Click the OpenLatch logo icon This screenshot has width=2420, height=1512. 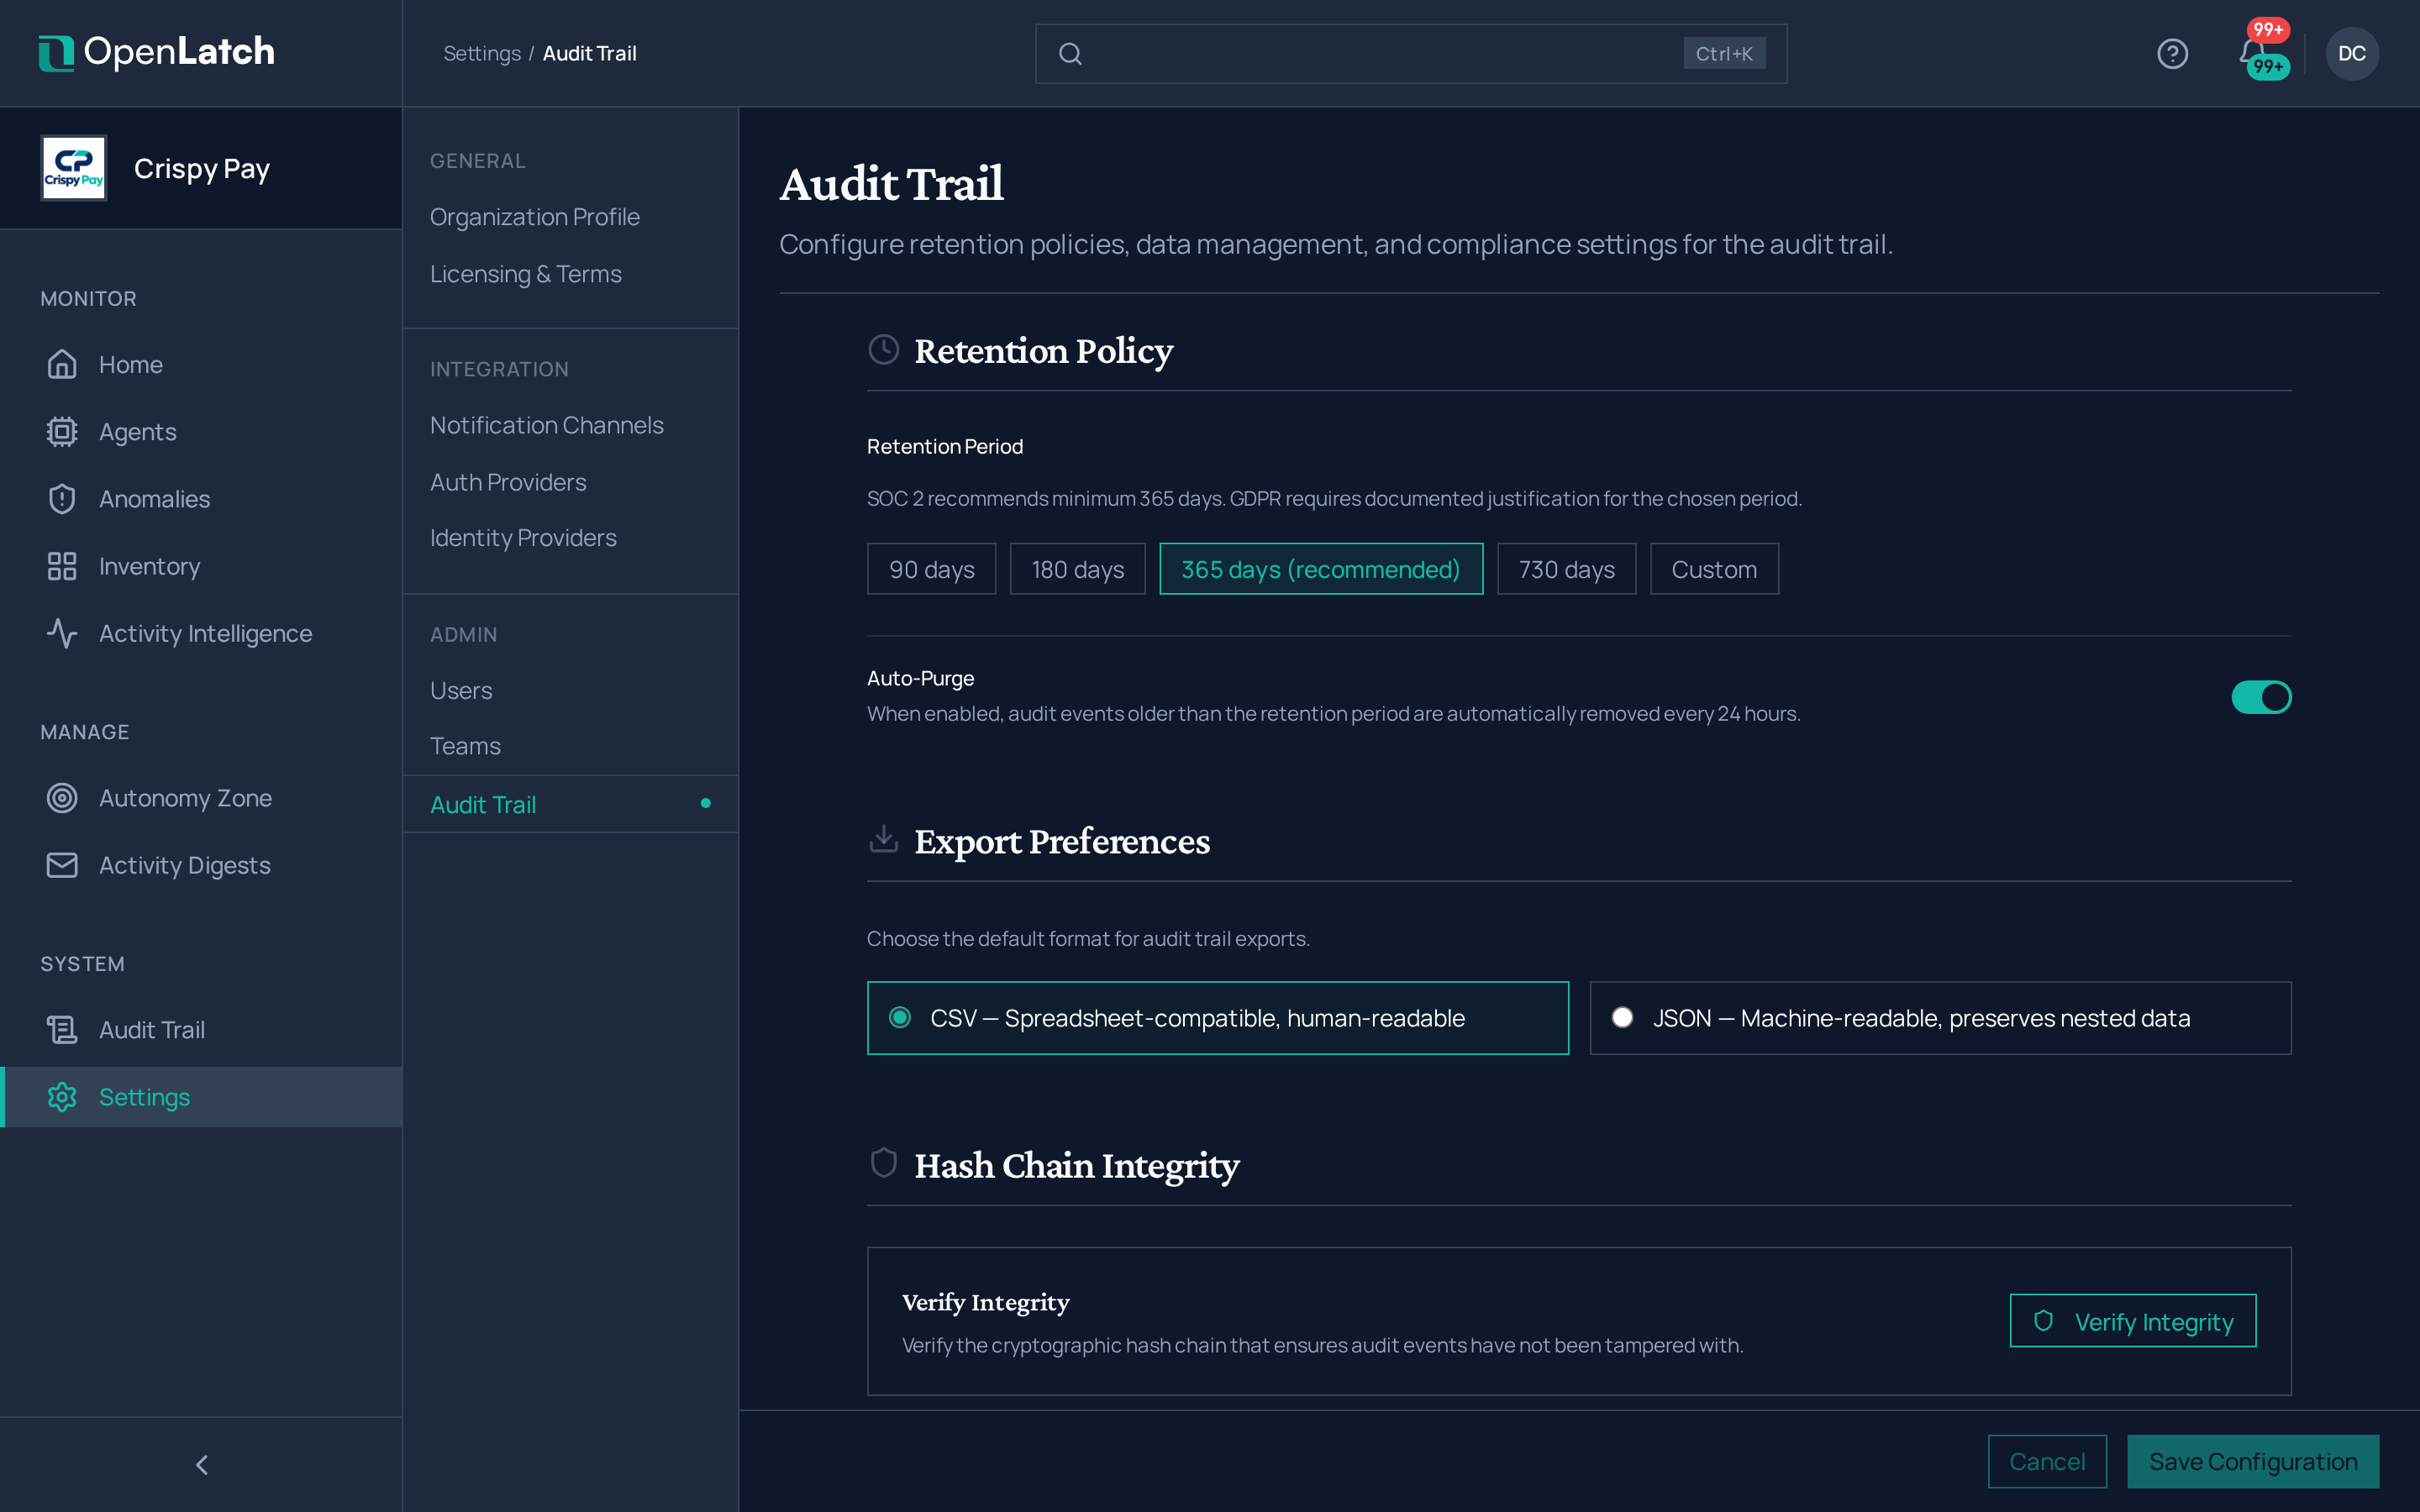pyautogui.click(x=56, y=53)
